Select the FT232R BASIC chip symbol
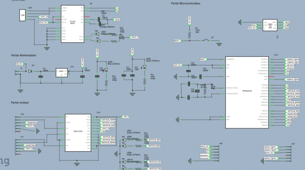The image size is (305, 170). (x=72, y=23)
